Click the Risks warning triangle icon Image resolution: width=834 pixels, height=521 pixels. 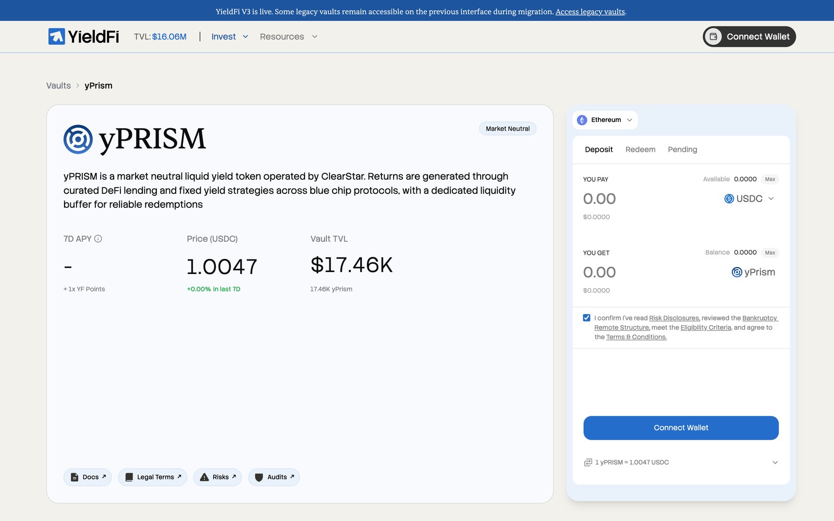pos(204,477)
